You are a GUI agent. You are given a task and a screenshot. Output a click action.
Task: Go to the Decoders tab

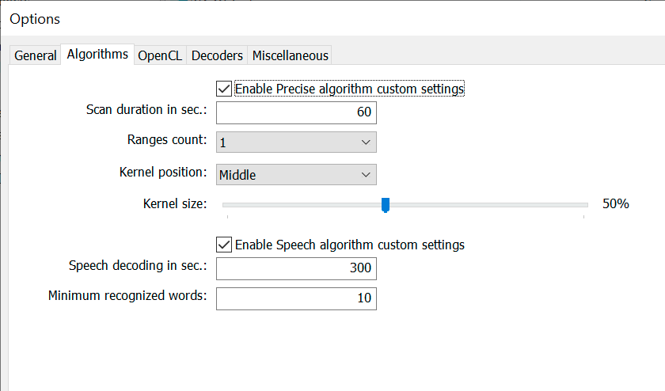tap(218, 55)
